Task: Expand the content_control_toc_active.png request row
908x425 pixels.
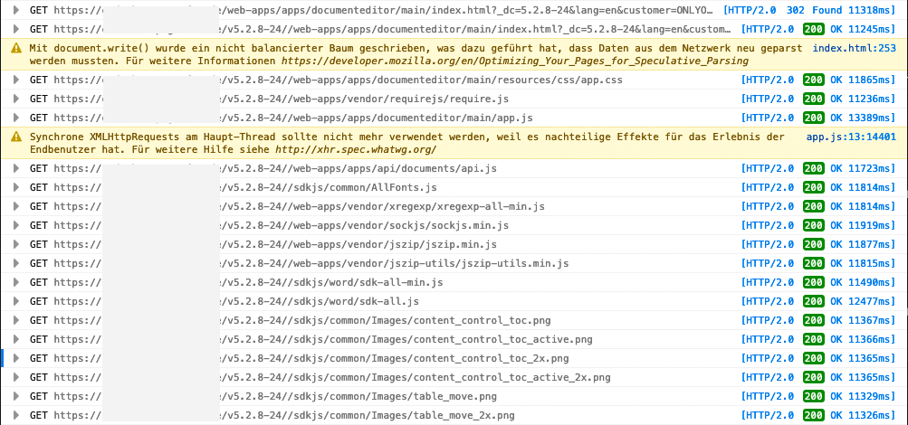Action: tap(16, 339)
